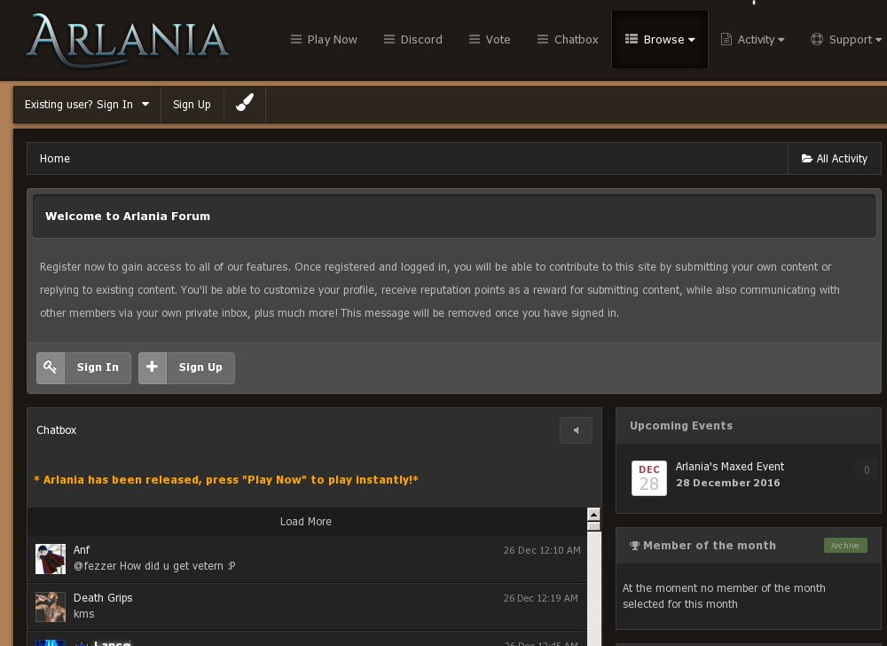Click the '26 Dec 12:19 AM' timestamp
This screenshot has width=887, height=646.
pos(541,598)
